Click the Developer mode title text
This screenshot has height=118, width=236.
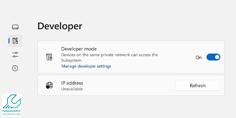(79, 49)
